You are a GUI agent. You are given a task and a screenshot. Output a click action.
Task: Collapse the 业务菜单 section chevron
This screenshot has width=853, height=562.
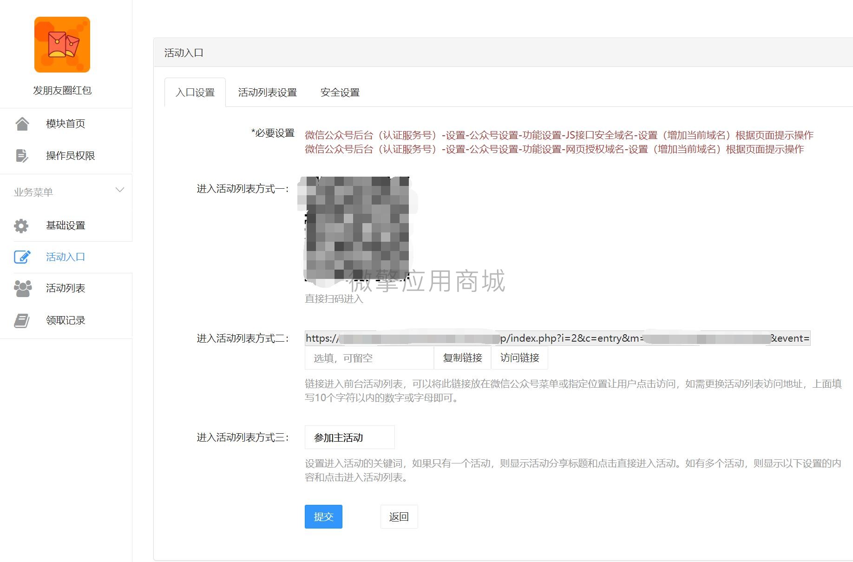pos(120,190)
